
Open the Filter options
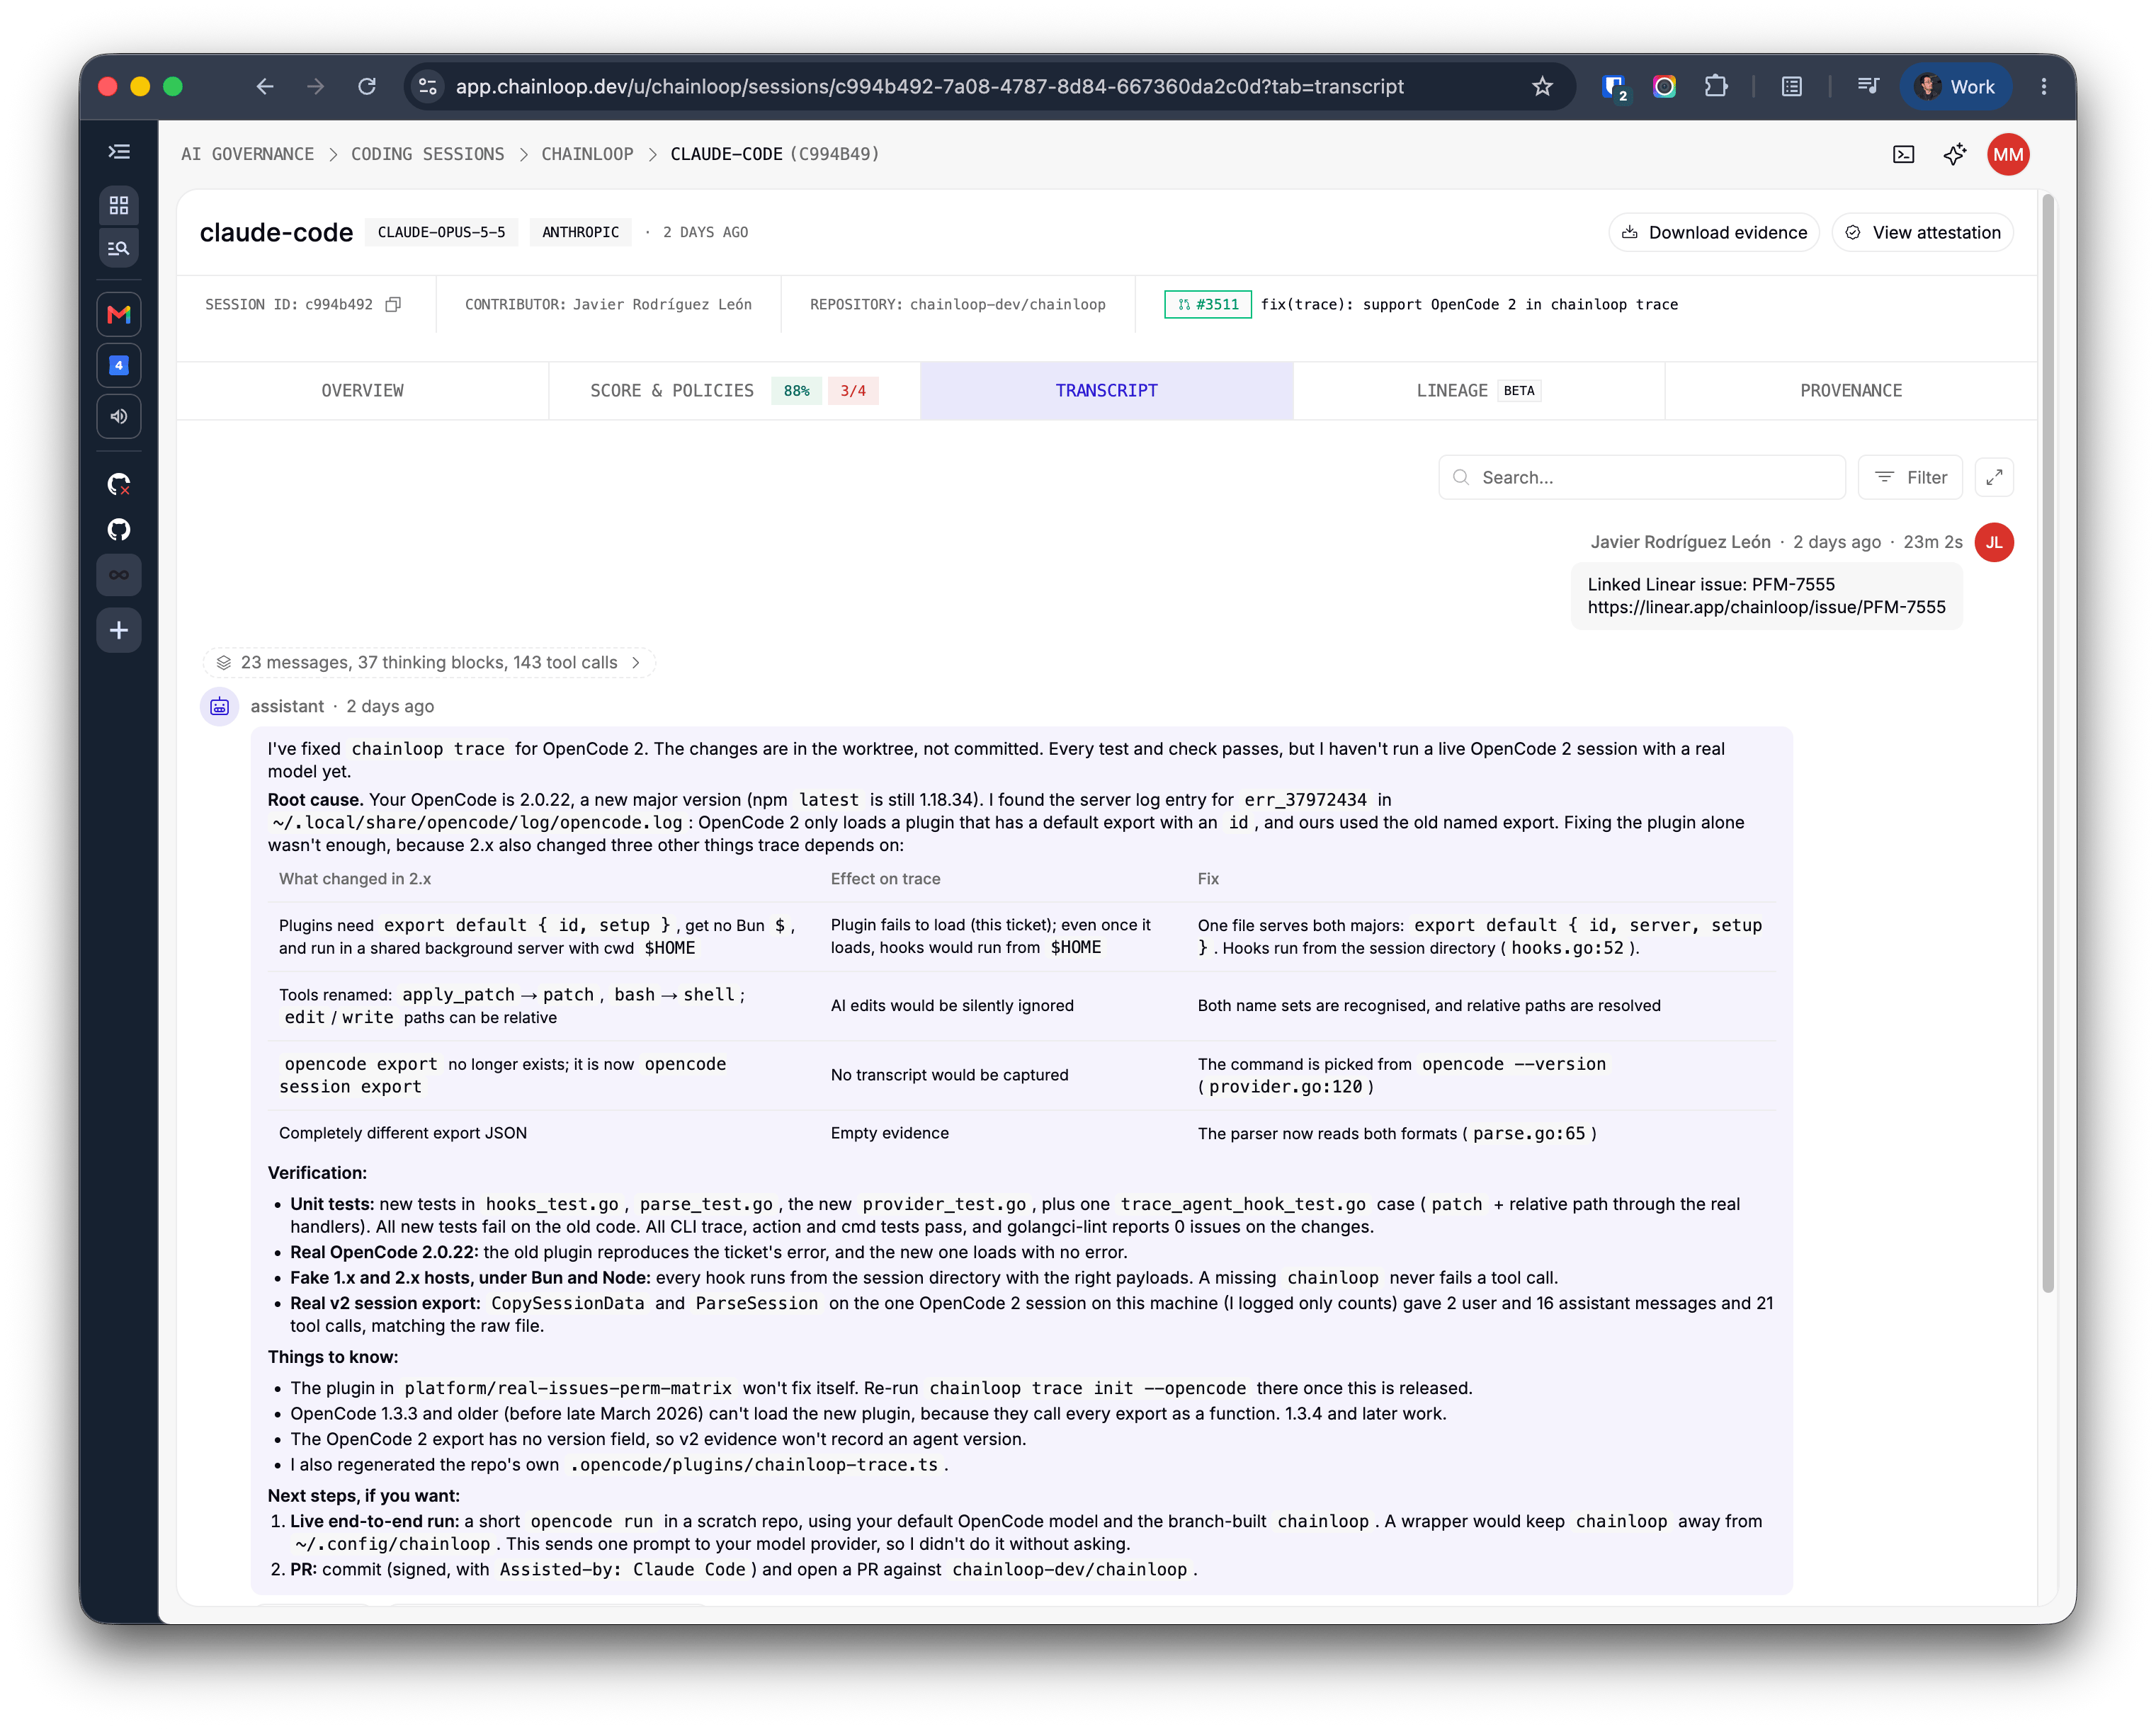(x=1910, y=478)
